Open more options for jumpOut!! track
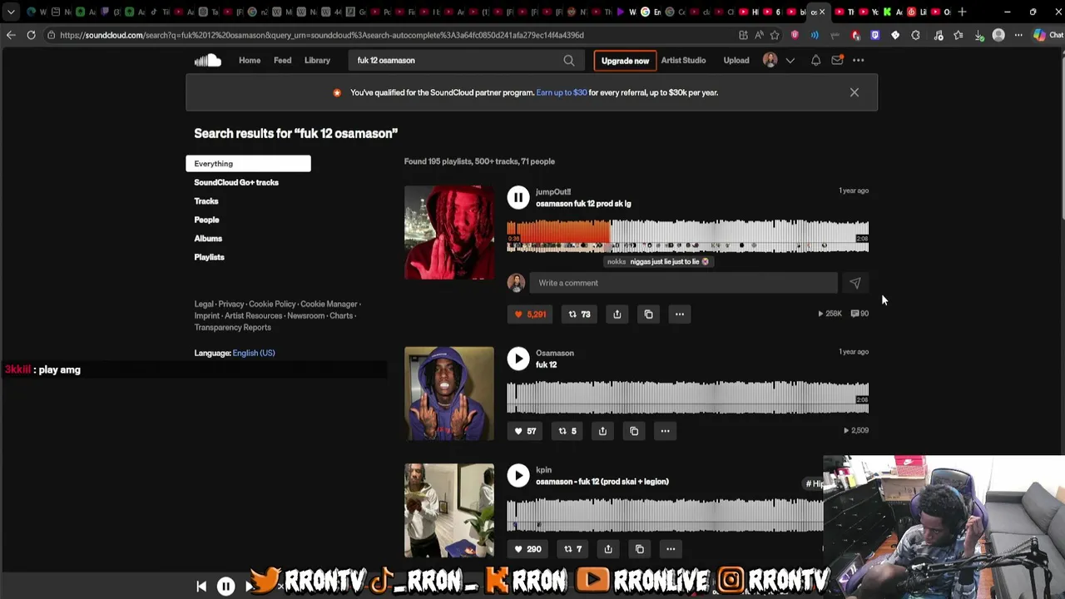The image size is (1065, 599). coord(680,314)
